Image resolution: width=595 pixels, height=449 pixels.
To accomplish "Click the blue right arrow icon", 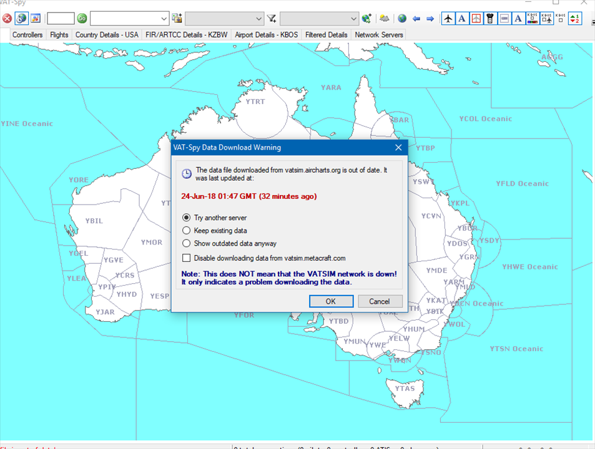I will pos(430,19).
